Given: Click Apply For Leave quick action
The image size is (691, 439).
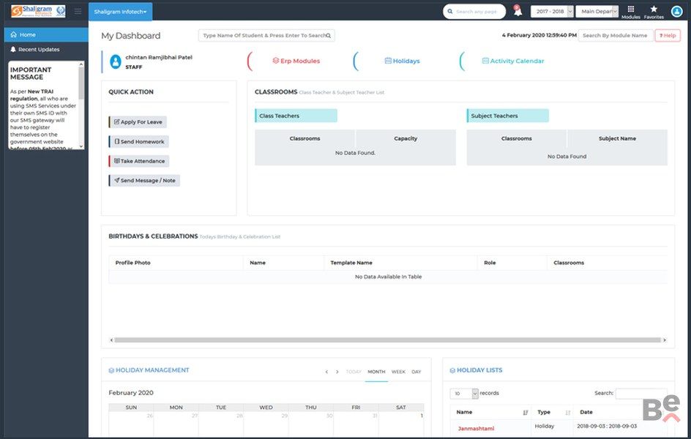Looking at the screenshot, I should (x=138, y=122).
